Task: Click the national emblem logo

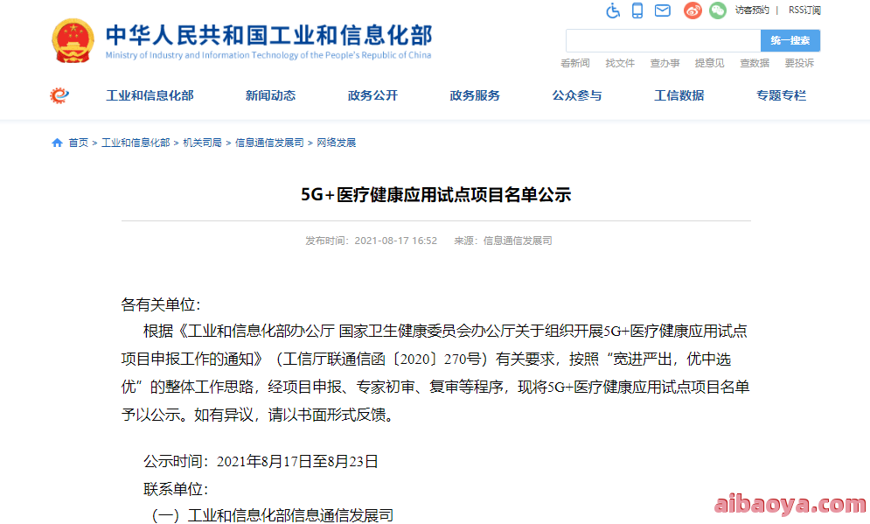Action: [x=73, y=40]
